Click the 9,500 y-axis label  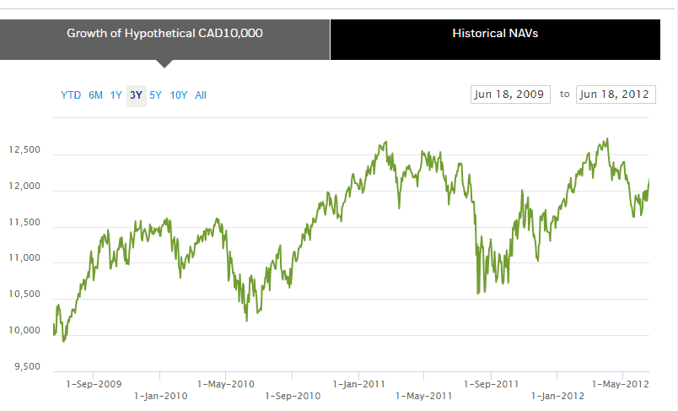26,366
